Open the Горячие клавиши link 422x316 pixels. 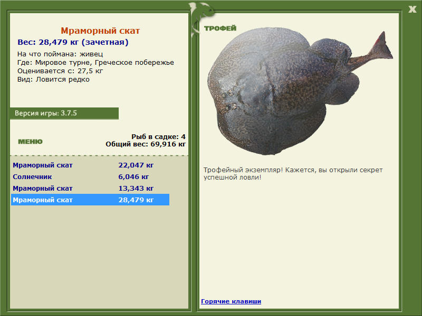point(231,301)
